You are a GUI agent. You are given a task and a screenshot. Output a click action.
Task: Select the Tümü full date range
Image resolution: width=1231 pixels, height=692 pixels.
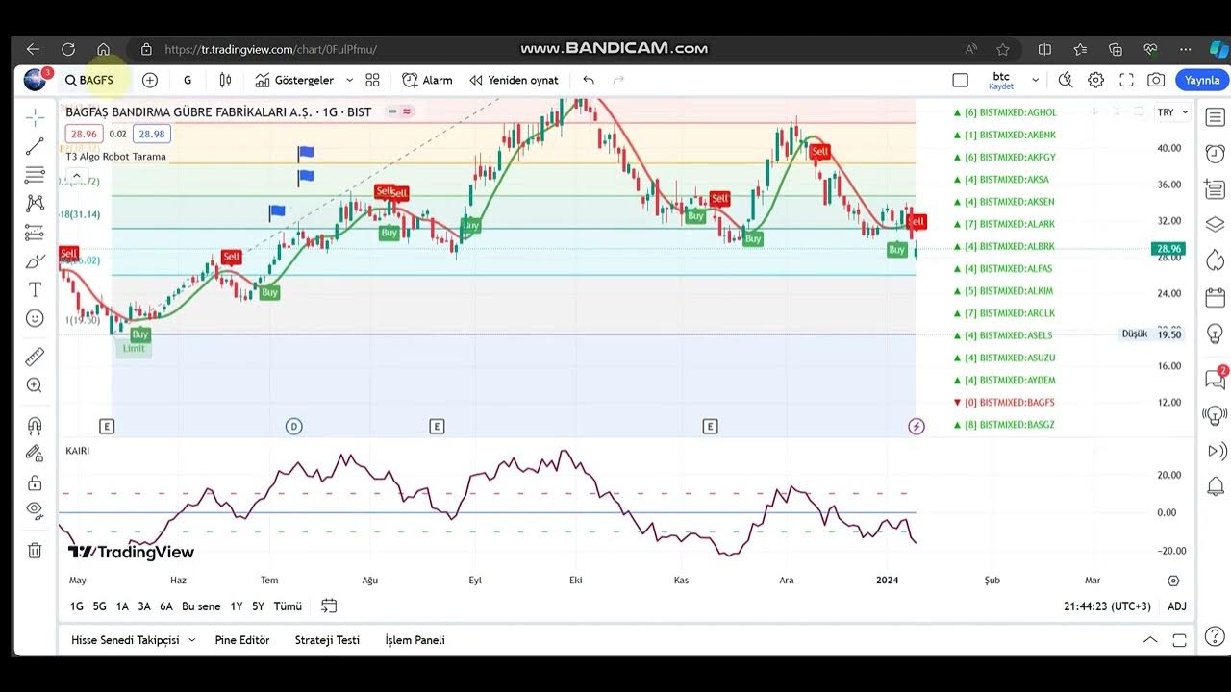(288, 606)
